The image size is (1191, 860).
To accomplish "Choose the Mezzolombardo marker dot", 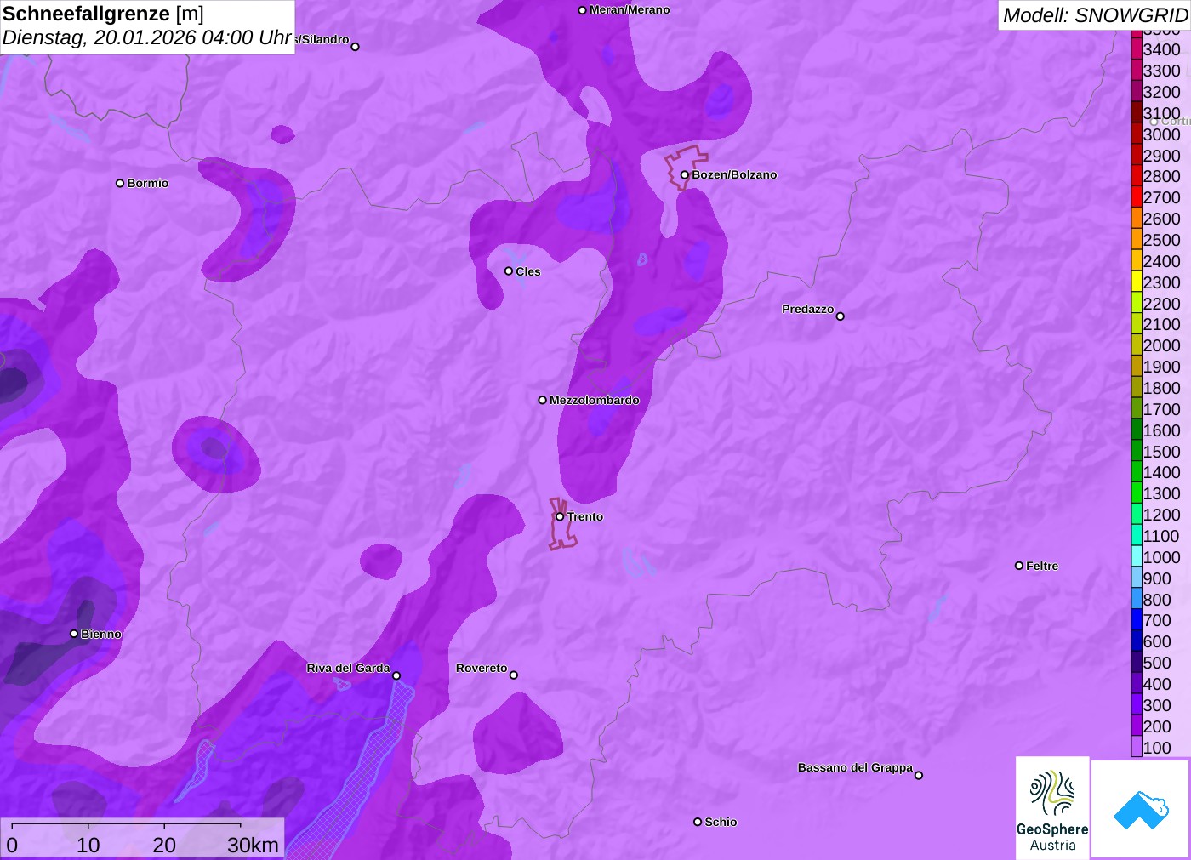I will pos(543,400).
